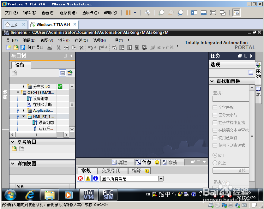Viewport: 264px width, 209px height.
Task: Enable 在子结构中查找 checkbox
Action: [215, 122]
